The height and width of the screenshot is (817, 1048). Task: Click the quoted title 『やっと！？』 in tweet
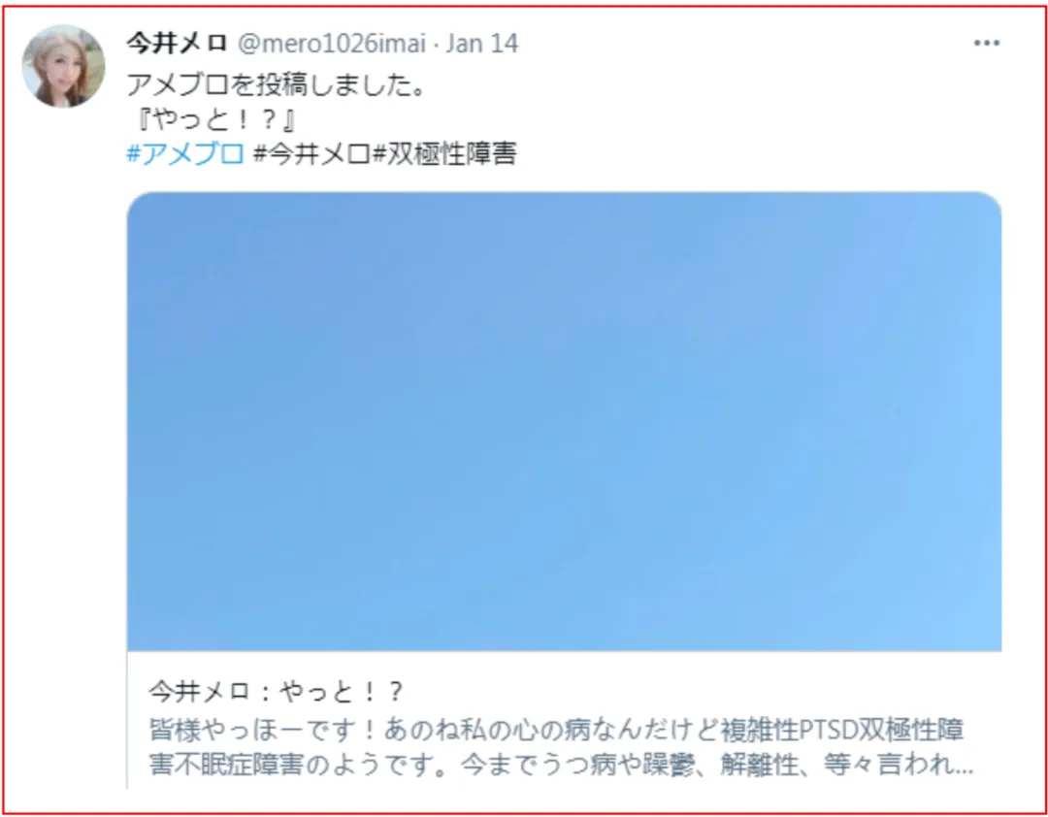point(213,120)
